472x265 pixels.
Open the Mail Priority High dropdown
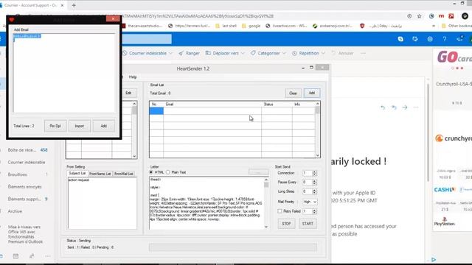coord(310,202)
